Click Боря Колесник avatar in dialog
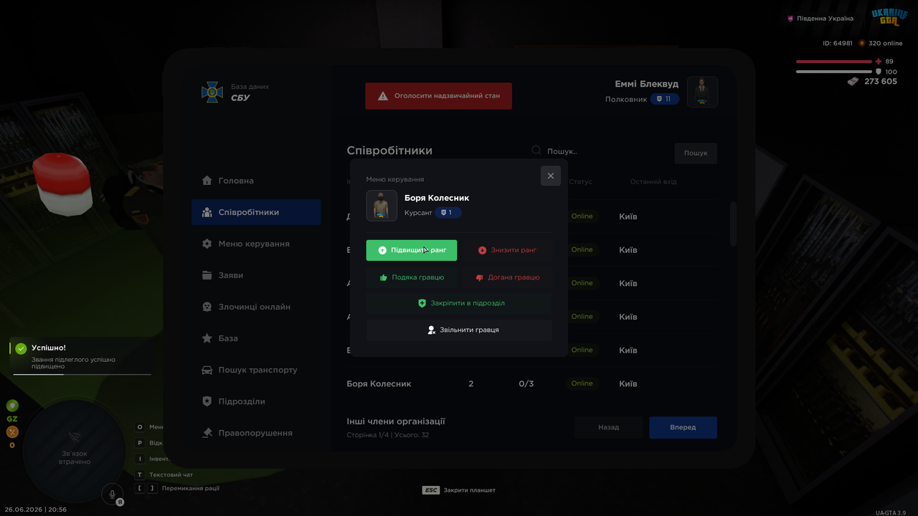Image resolution: width=918 pixels, height=516 pixels. point(382,206)
